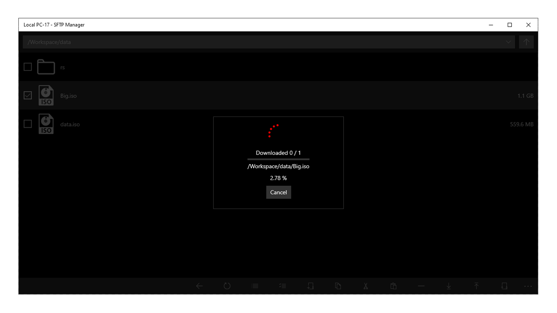Upload a file to the server
The width and height of the screenshot is (557, 313).
[x=476, y=286]
